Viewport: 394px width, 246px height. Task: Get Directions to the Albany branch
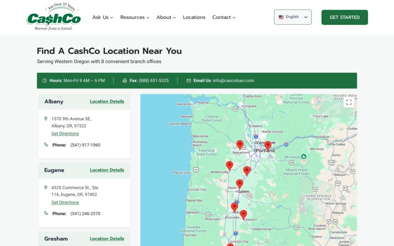[65, 133]
